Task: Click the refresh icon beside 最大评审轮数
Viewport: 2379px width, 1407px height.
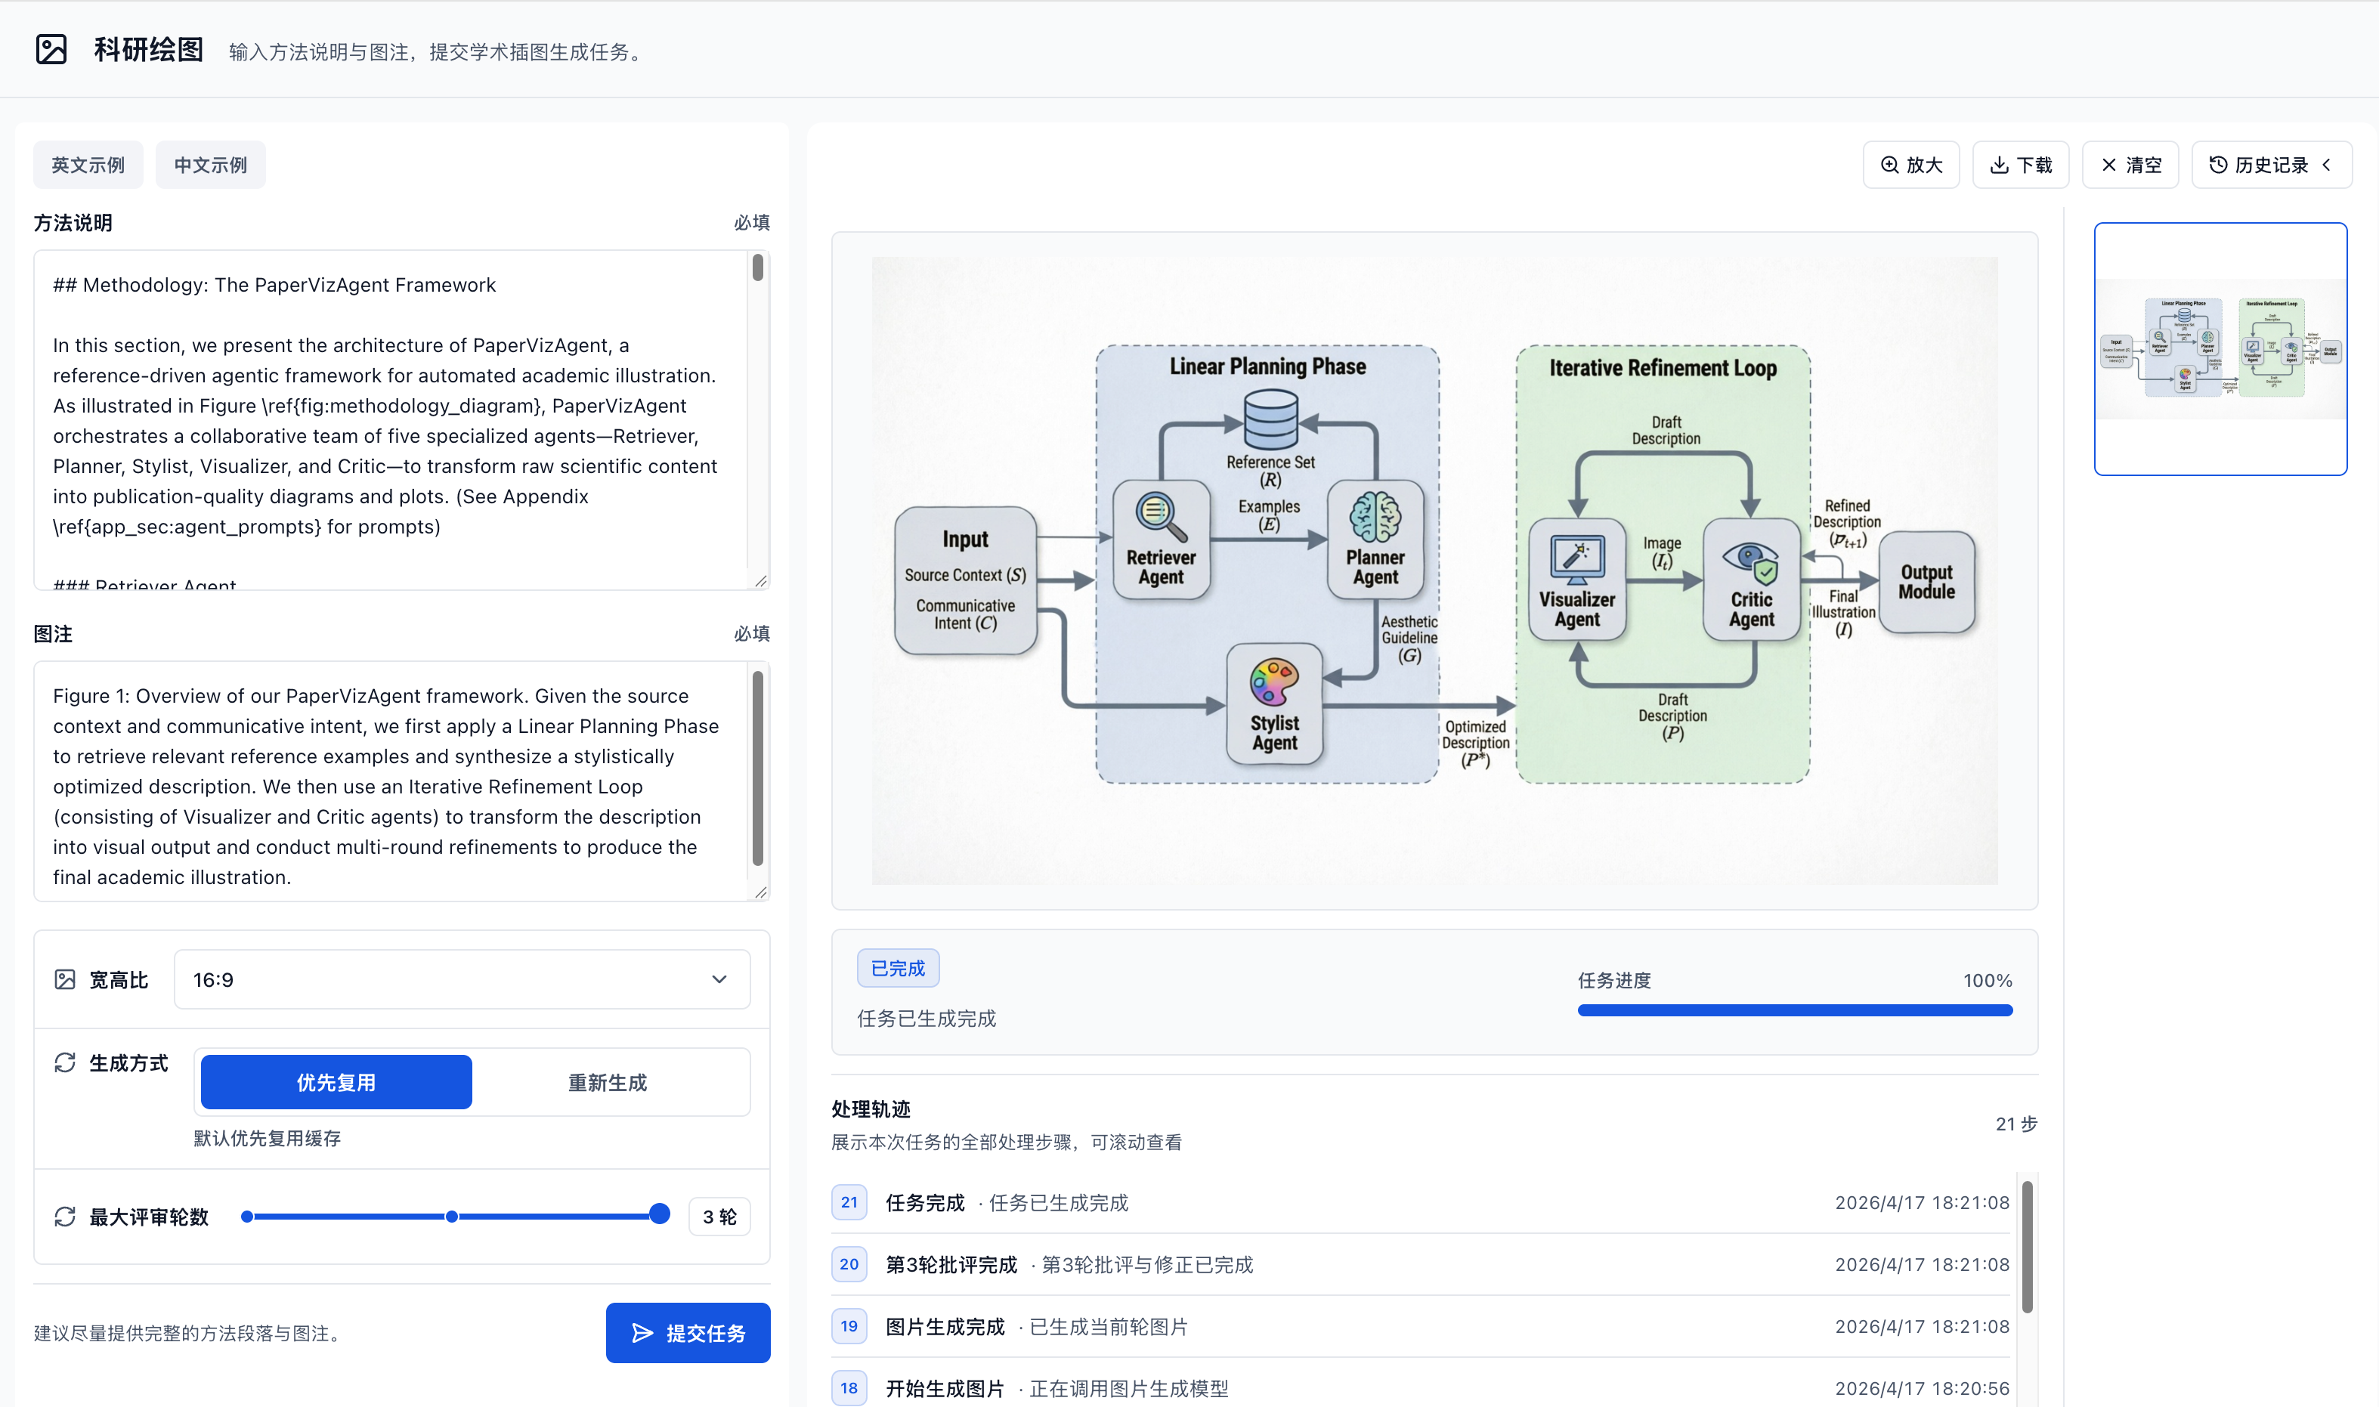Action: tap(64, 1217)
